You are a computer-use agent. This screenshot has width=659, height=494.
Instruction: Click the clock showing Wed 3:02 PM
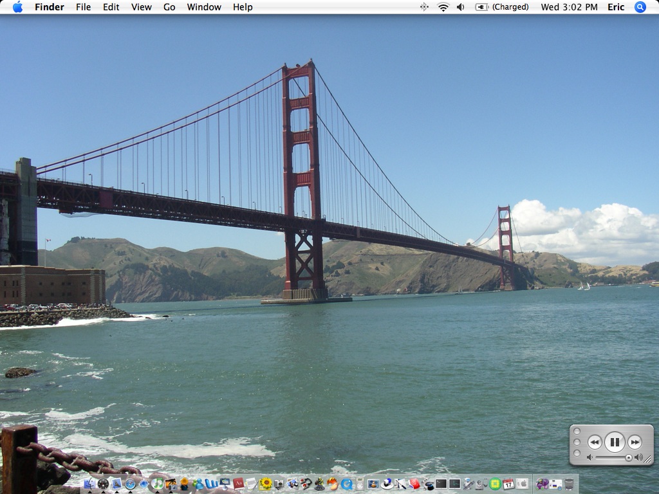tap(569, 6)
